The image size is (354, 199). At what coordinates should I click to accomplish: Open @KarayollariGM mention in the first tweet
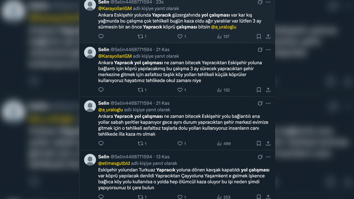click(115, 9)
